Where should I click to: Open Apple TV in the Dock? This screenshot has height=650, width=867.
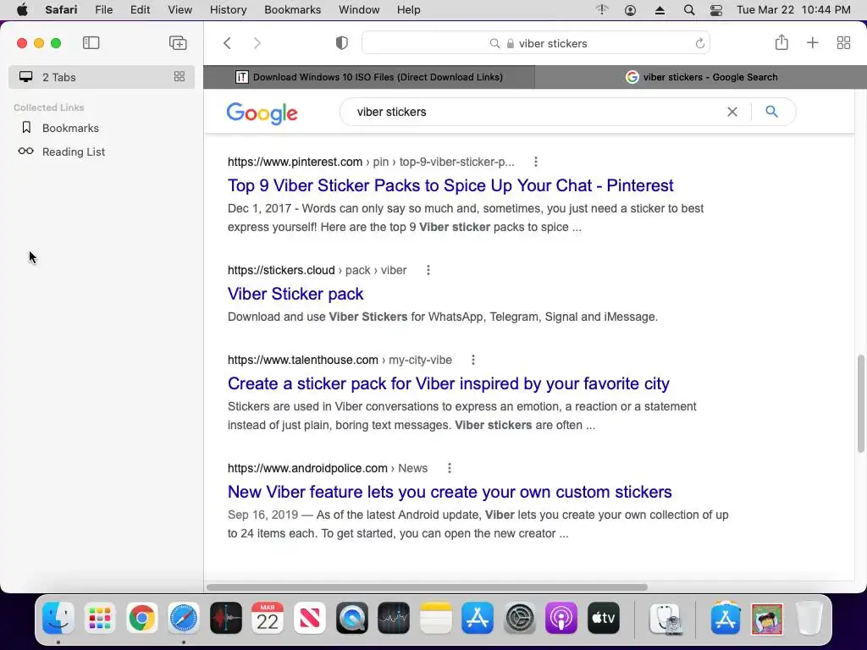tap(603, 617)
